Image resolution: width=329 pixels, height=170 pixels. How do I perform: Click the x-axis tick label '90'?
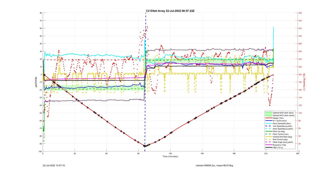coord(138,154)
